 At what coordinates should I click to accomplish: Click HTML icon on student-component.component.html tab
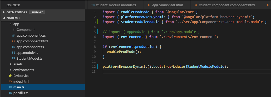[196, 5]
